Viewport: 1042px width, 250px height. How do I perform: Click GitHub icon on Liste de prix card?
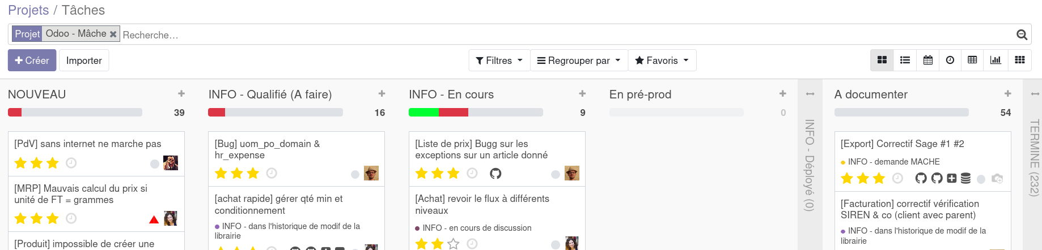point(495,174)
